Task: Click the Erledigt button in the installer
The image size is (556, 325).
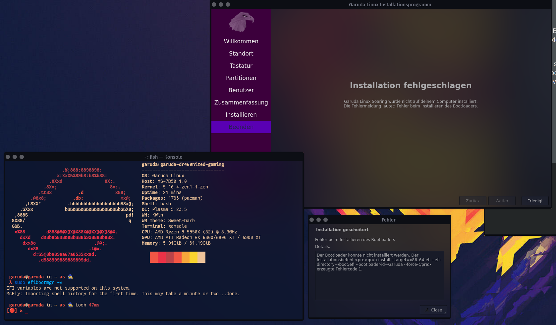Action: click(x=535, y=201)
